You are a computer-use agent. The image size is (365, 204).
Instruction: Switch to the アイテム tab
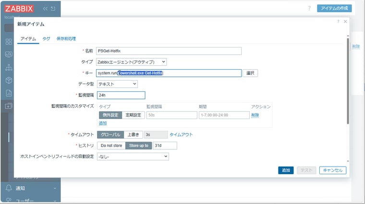[x=28, y=38]
